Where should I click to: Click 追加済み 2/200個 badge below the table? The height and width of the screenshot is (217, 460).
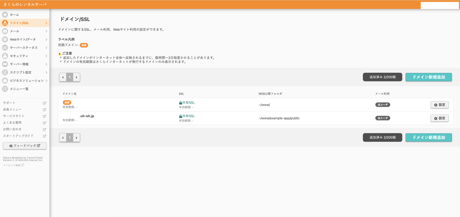383,137
